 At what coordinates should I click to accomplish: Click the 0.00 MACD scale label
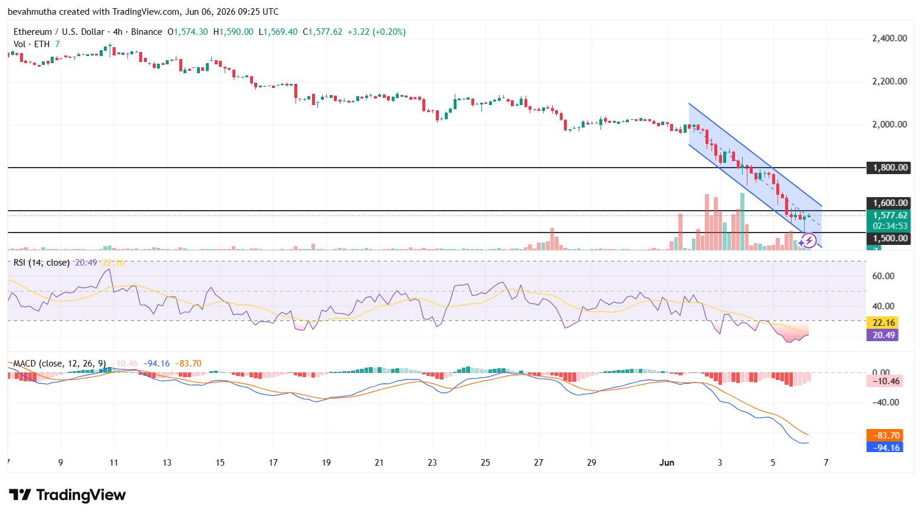(x=881, y=372)
